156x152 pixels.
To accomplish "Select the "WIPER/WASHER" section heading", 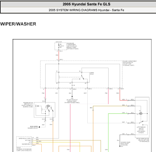I will pos(18,24).
